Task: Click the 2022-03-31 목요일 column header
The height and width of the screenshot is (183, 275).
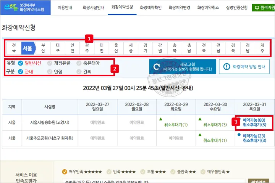Action: [254, 107]
